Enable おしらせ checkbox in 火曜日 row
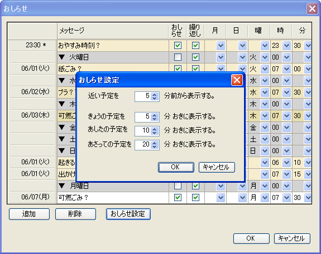 tap(178, 57)
